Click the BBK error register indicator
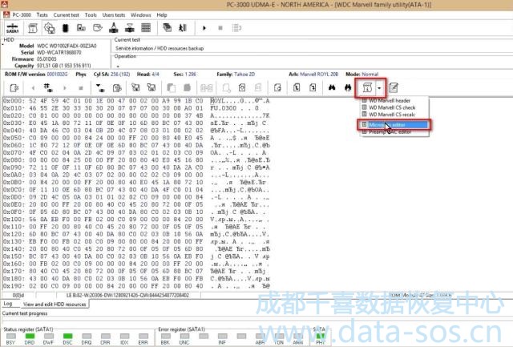Screen dimensions: 513x347 165,338
